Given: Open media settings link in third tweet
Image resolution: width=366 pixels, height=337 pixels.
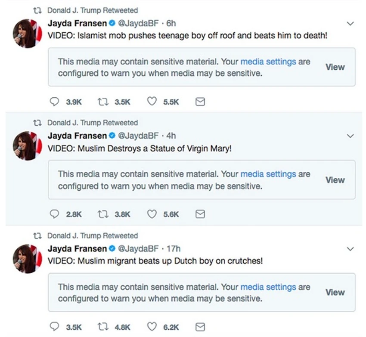Looking at the screenshot, I should click(x=268, y=287).
